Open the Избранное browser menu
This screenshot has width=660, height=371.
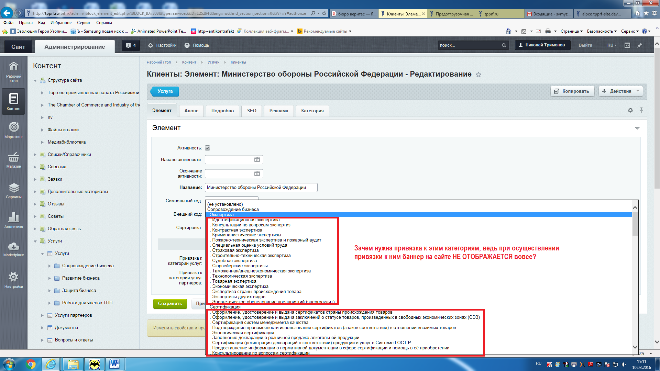tap(61, 23)
